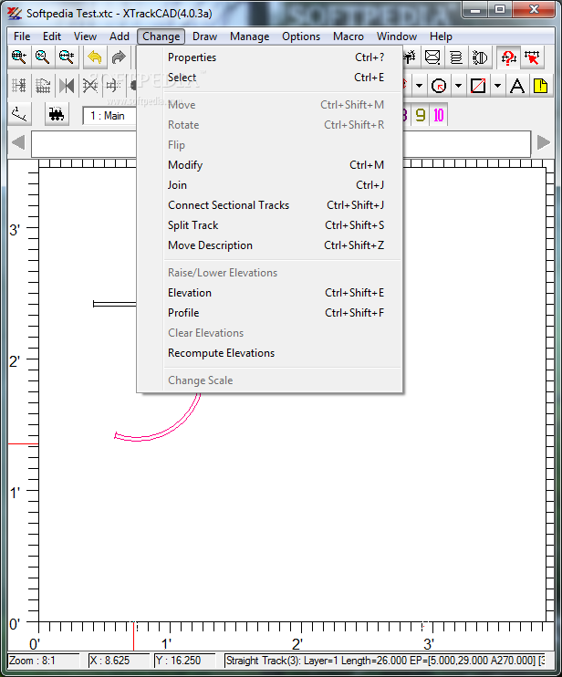Click the XTrackCAD title bar app icon
The width and height of the screenshot is (562, 677).
[x=15, y=14]
